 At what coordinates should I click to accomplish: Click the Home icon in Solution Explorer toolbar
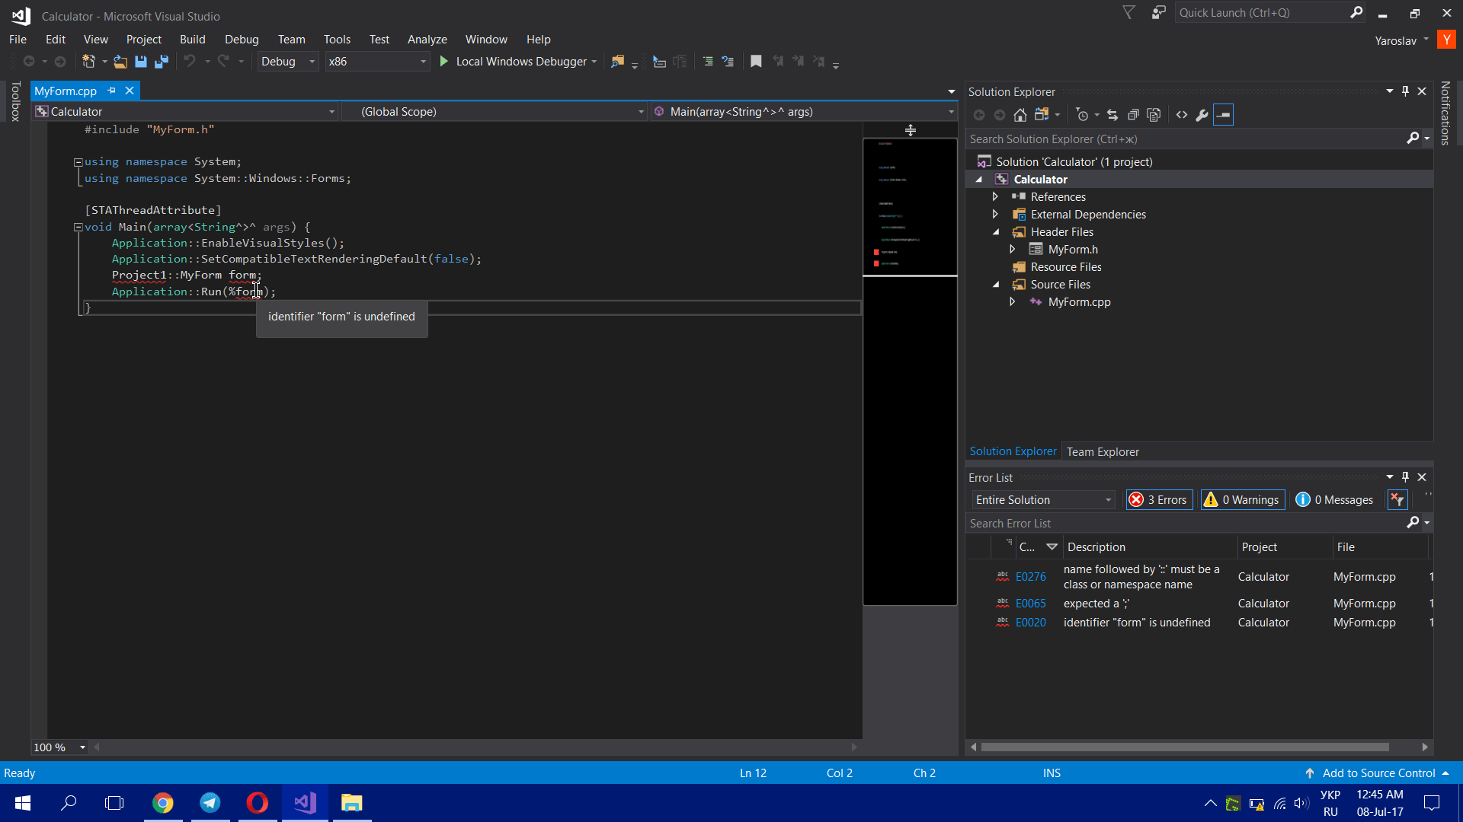1020,114
